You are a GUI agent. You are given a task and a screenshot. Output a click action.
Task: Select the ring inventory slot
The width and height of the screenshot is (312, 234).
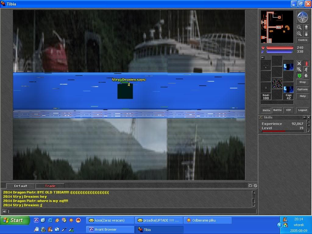(x=266, y=87)
